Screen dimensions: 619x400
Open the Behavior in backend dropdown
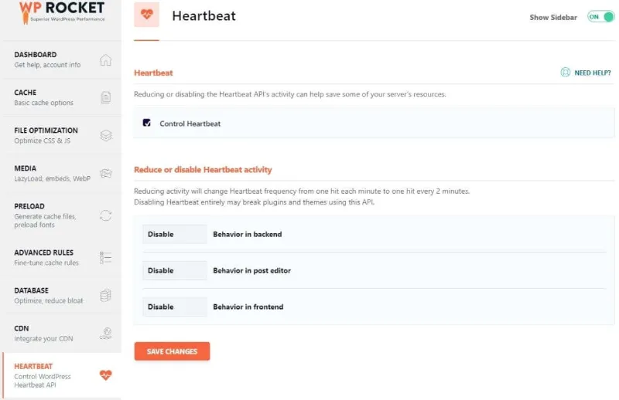[x=175, y=234]
